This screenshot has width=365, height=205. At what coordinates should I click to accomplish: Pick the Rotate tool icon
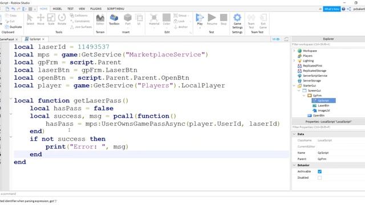62,18
